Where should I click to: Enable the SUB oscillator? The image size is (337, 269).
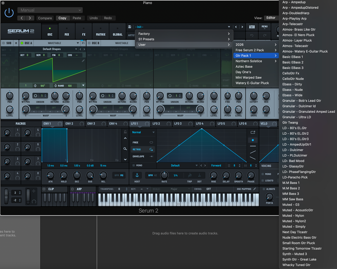3,43
